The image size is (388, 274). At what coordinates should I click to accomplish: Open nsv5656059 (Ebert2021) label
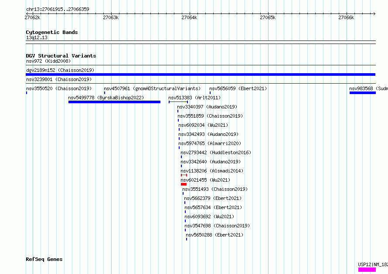pos(238,88)
